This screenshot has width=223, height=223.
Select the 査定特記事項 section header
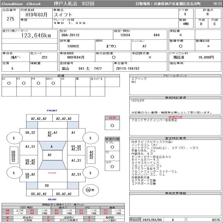[x=176, y=138]
